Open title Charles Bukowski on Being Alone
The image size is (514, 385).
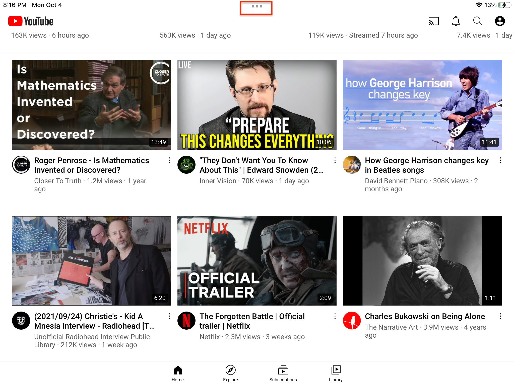425,316
